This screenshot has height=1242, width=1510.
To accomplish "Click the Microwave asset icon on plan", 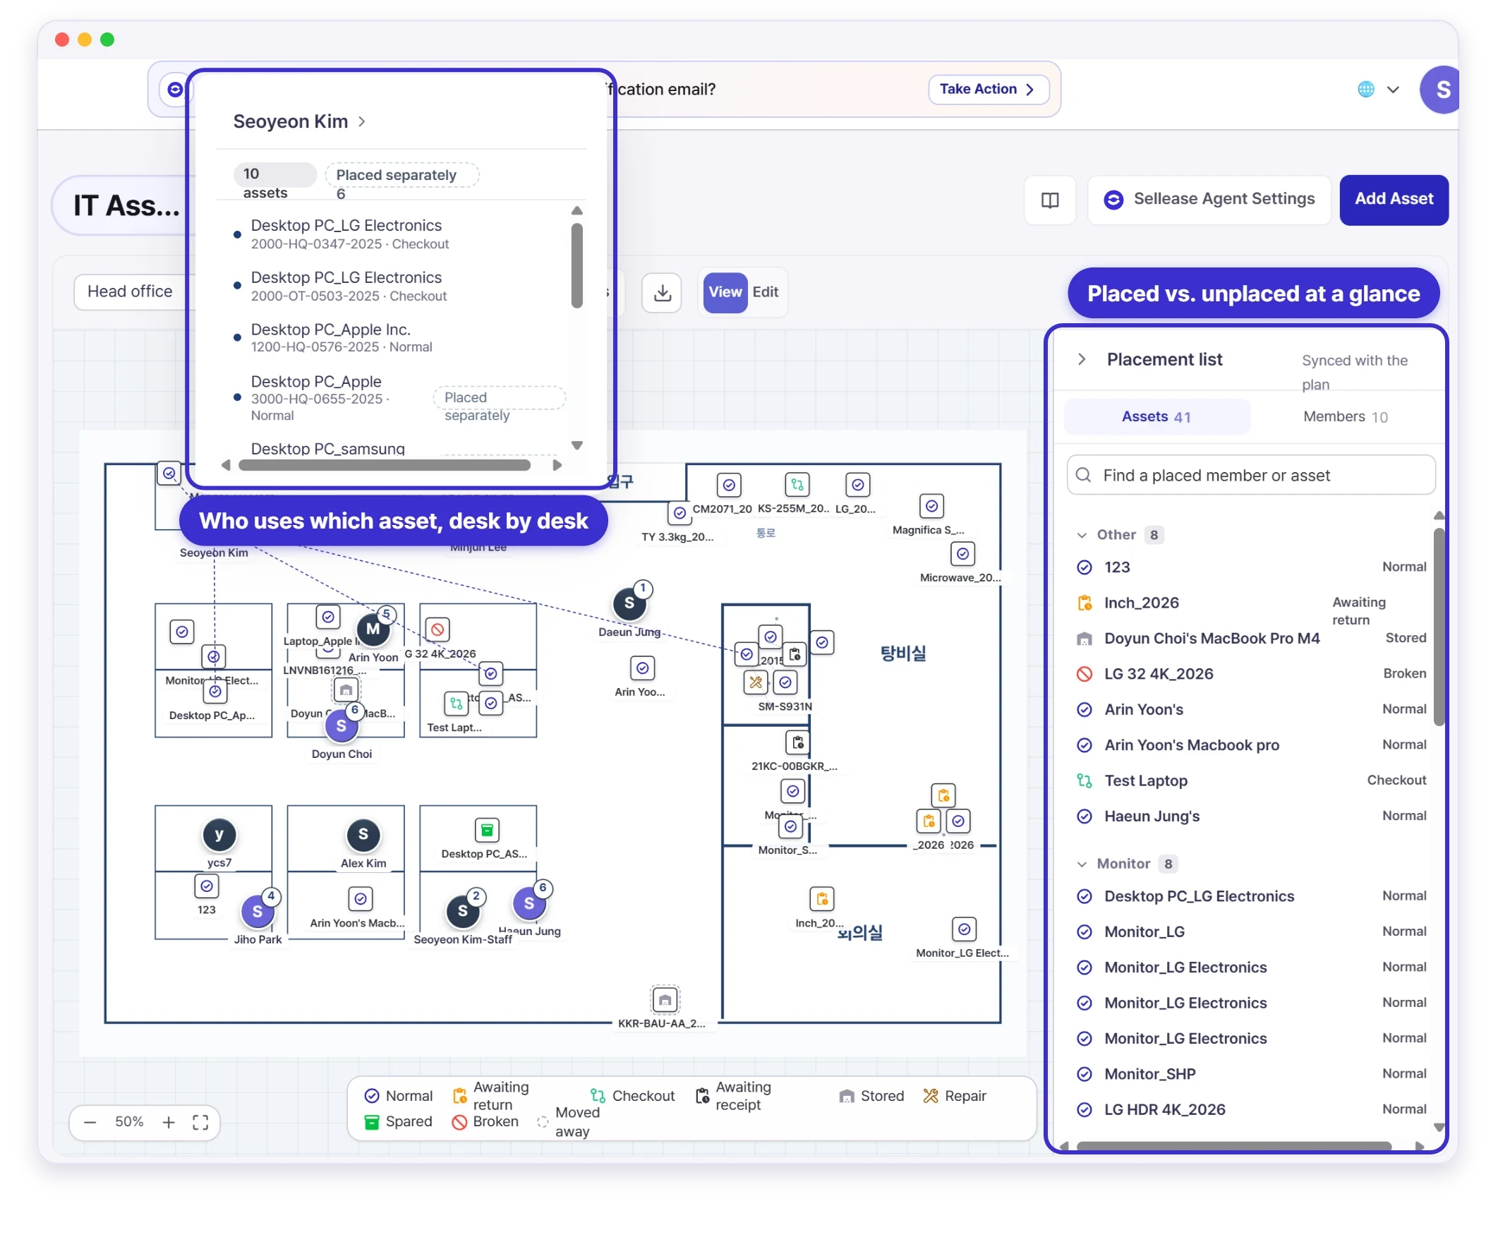I will [x=962, y=554].
